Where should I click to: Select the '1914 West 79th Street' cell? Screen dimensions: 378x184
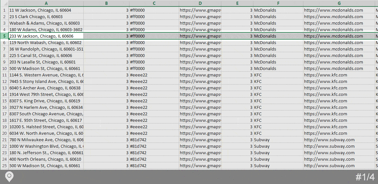click(x=46, y=94)
